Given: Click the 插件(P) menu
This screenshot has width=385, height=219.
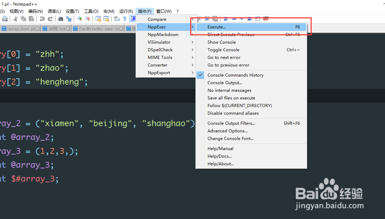Looking at the screenshot, I should tap(145, 11).
